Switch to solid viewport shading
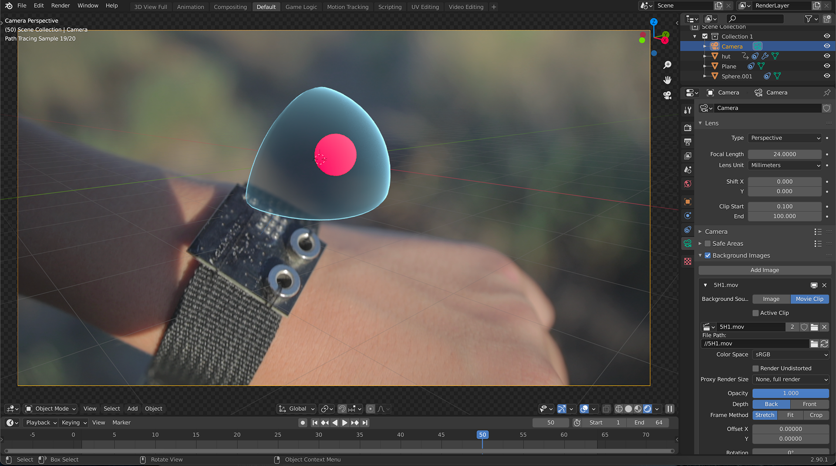The image size is (836, 466). click(x=628, y=409)
